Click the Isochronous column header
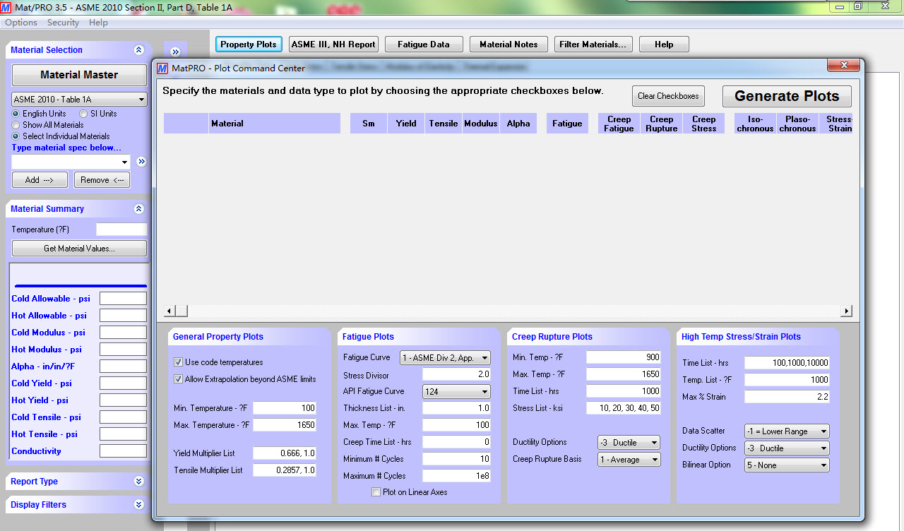The image size is (904, 531). tap(755, 124)
